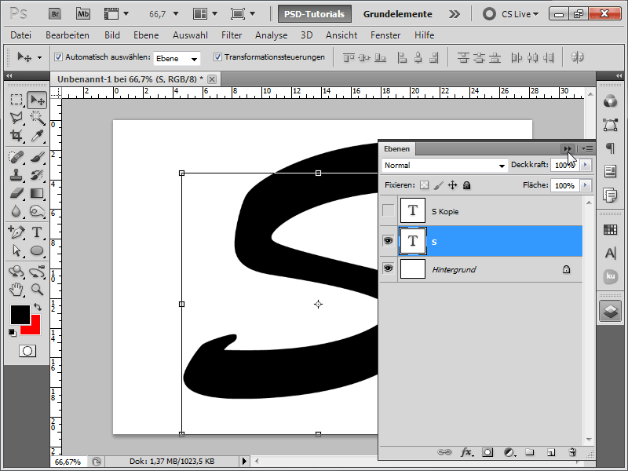Launch Mini Bridge
628x471 pixels.
pos(83,14)
